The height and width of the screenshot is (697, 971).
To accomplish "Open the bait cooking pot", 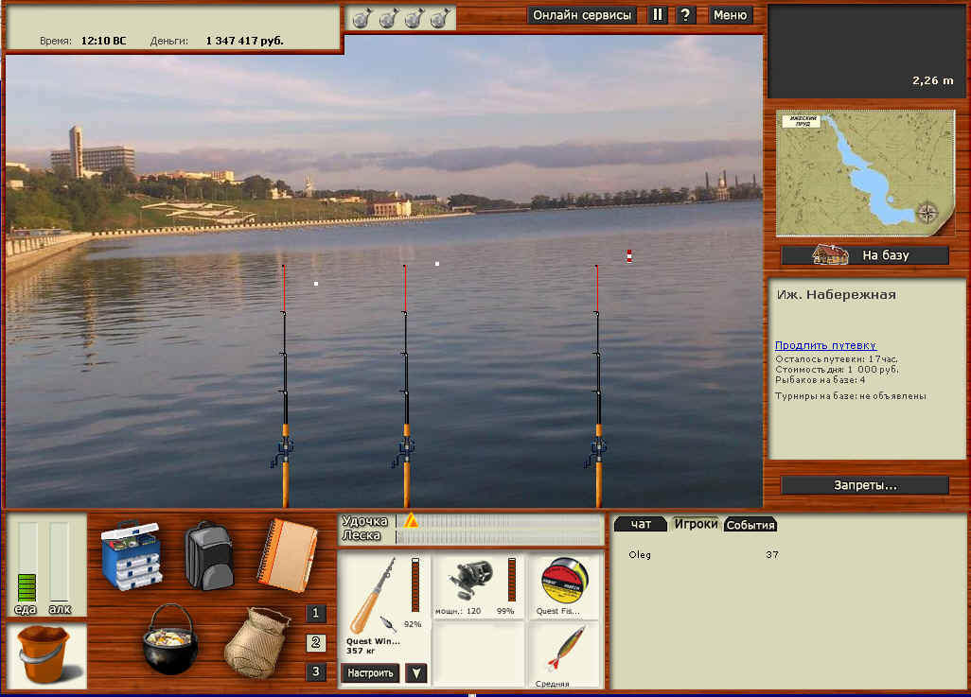I will 170,639.
